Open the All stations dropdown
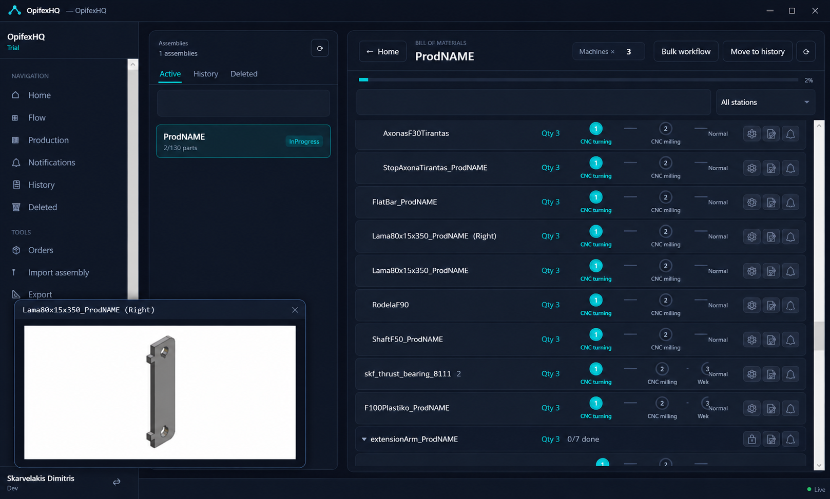 765,103
